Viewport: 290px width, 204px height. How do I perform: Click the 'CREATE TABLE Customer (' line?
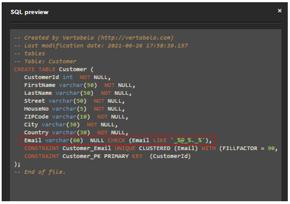[54, 69]
